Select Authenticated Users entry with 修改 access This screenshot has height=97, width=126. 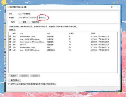click(63, 47)
